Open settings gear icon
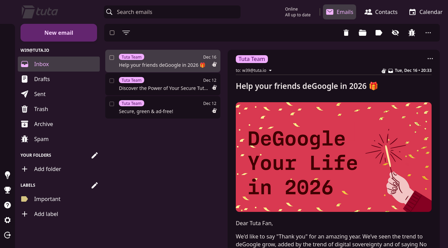The image size is (448, 248). click(x=8, y=220)
